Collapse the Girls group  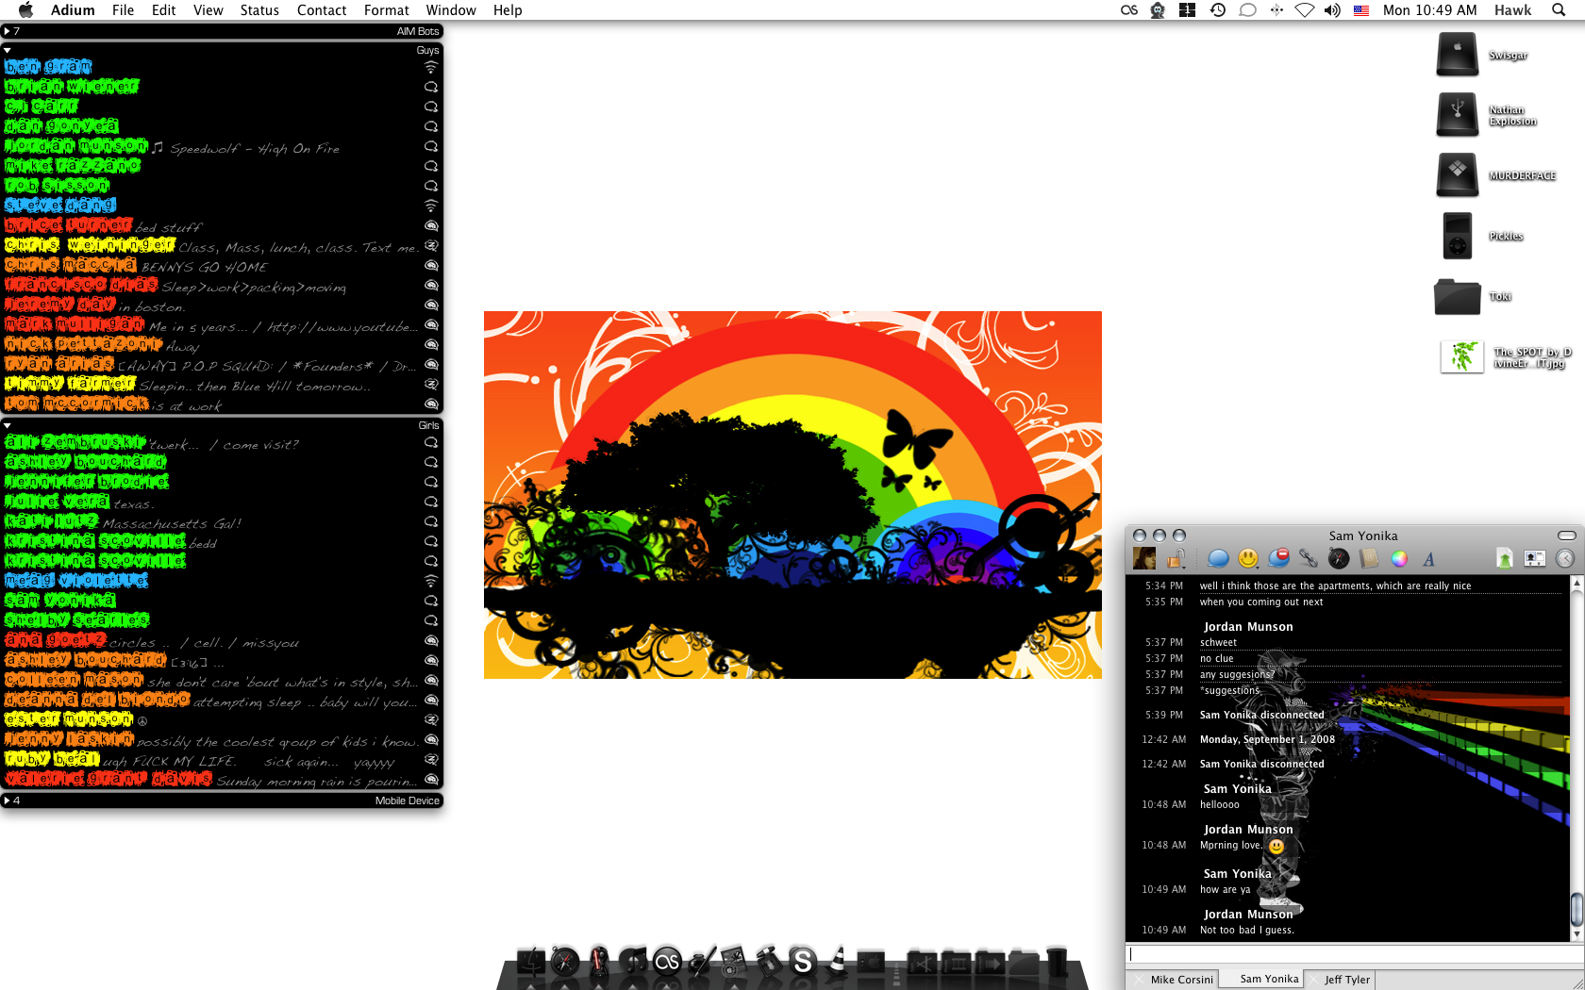click(8, 425)
